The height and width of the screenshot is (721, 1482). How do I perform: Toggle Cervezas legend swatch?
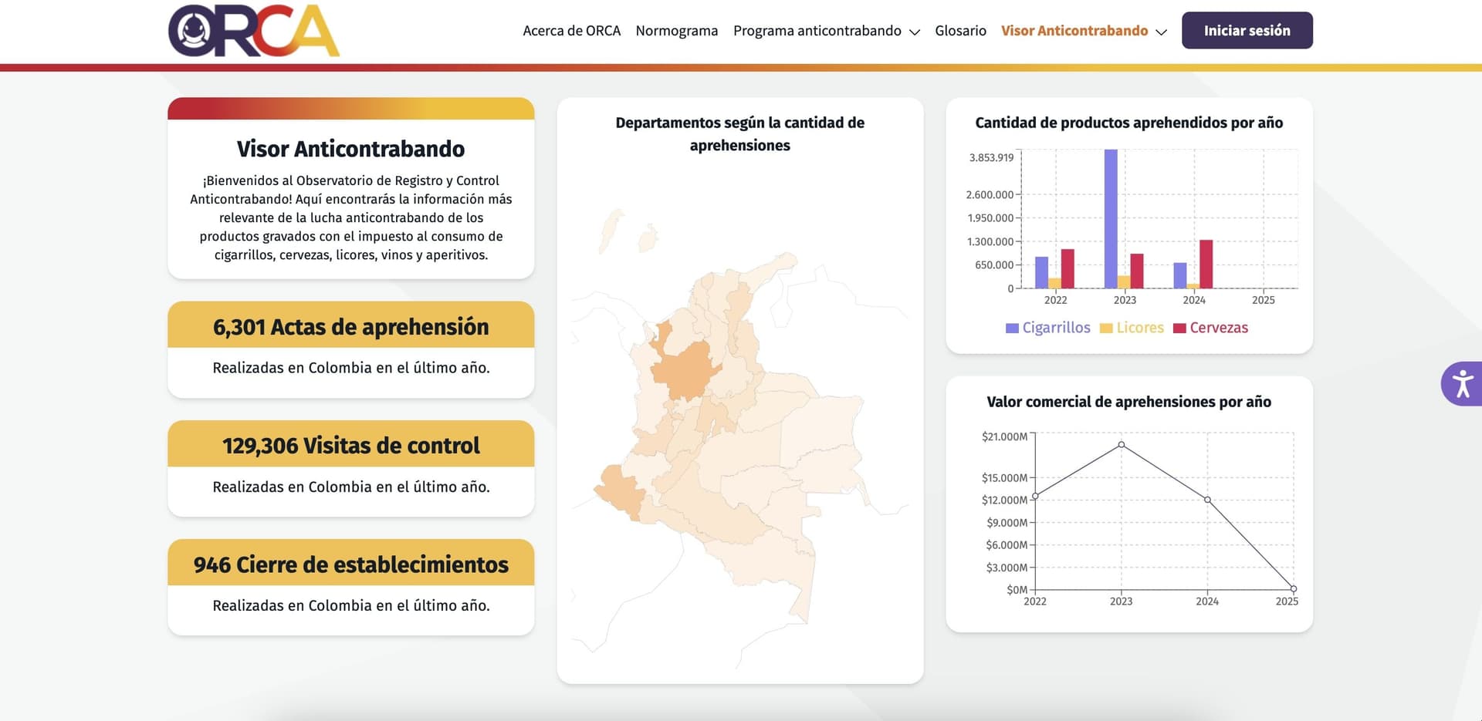(x=1179, y=328)
